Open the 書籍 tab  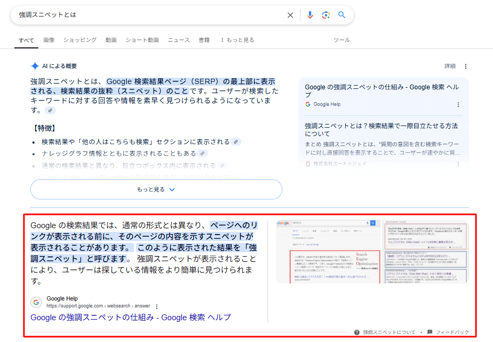coord(204,40)
